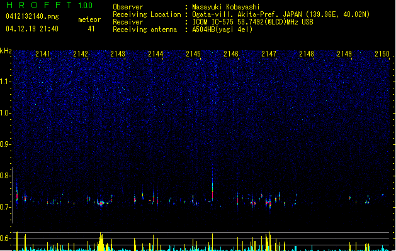Click the Receiving antenna label
The height and width of the screenshot is (251, 396).
coord(145,29)
